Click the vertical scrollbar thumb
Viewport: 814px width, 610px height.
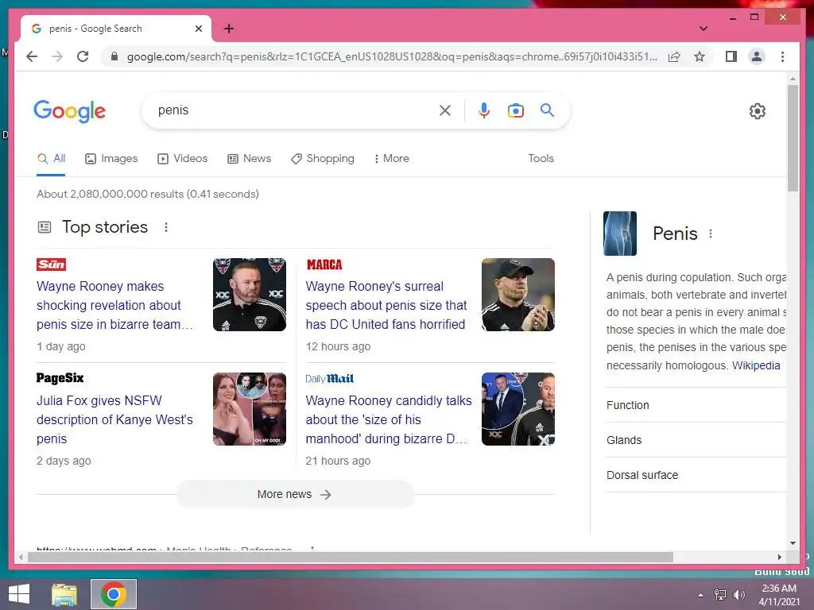pos(793,138)
